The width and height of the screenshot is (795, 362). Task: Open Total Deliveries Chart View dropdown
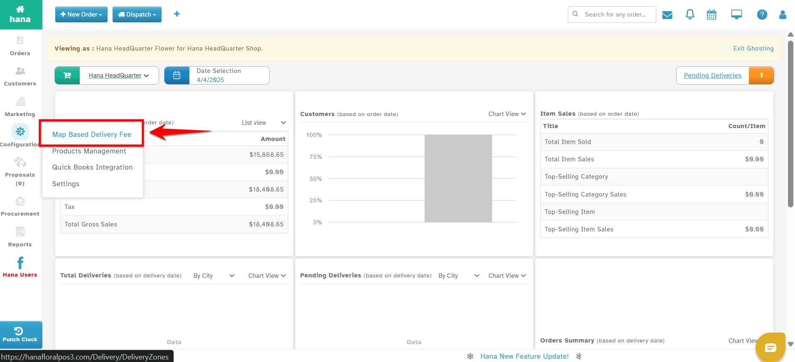(267, 276)
